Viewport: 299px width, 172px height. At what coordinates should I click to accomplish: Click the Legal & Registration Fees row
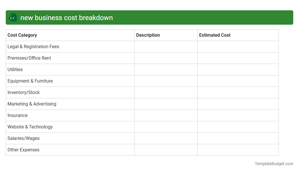click(x=33, y=46)
